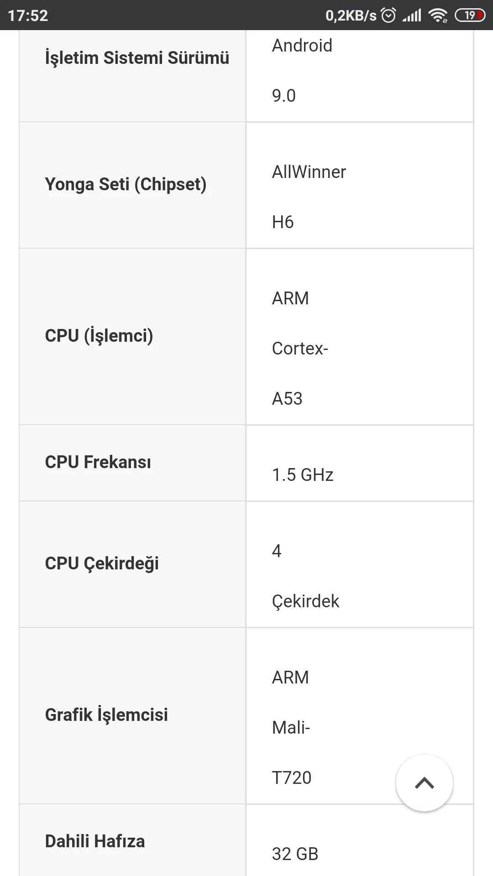Tap the scroll-to-top arrow button
This screenshot has width=493, height=876.
pyautogui.click(x=424, y=783)
